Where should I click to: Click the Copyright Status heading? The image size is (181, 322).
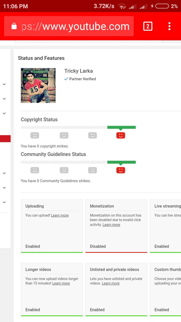tap(39, 119)
